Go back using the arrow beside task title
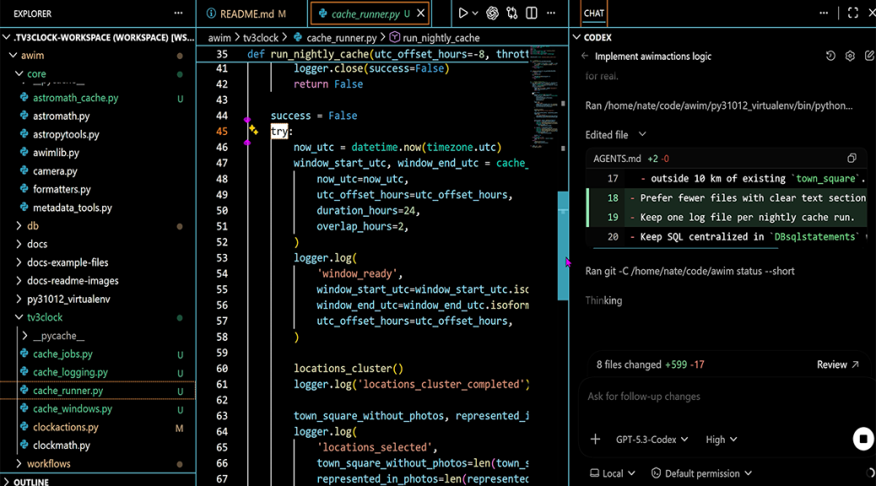Viewport: 876px width, 486px height. (x=585, y=57)
